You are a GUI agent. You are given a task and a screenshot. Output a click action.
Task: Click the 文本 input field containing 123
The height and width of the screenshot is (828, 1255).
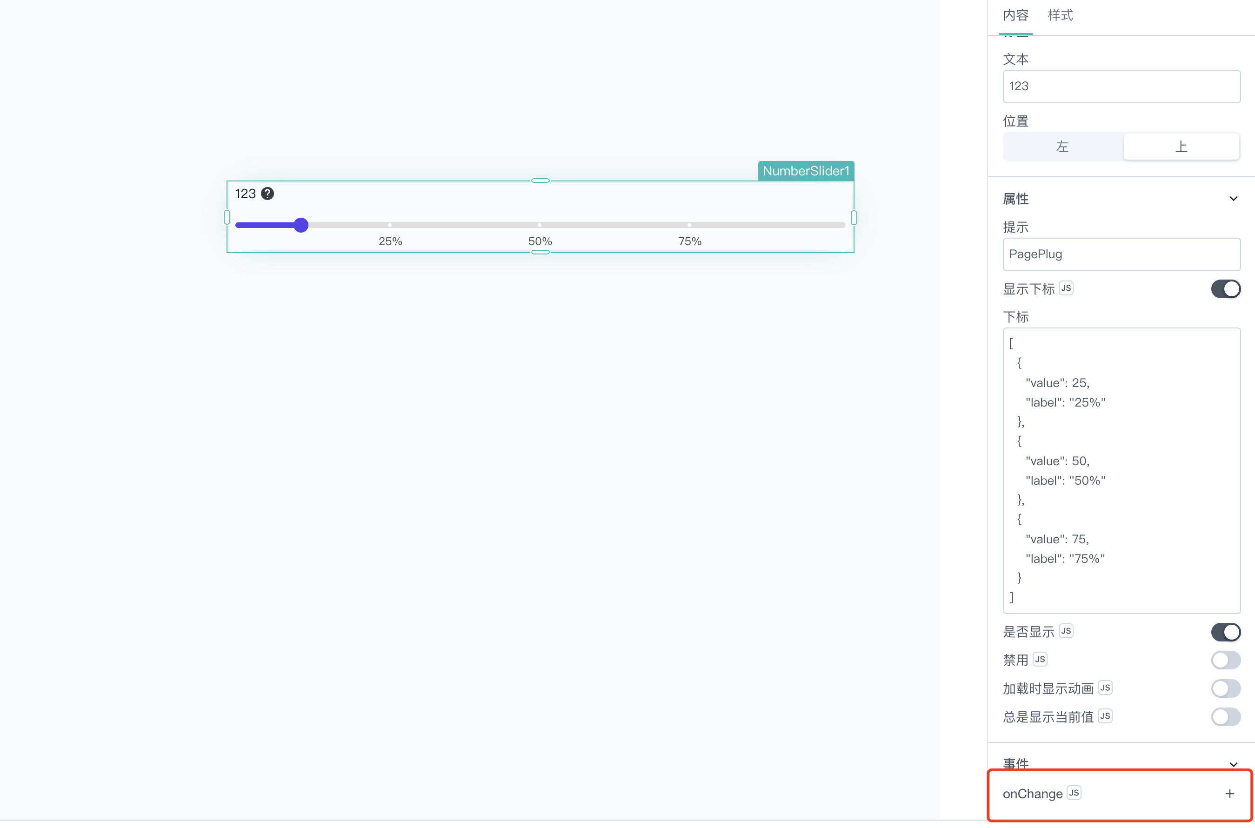(x=1121, y=86)
